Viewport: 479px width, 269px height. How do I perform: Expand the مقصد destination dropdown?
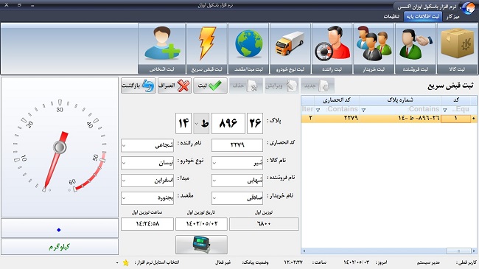[x=124, y=198]
